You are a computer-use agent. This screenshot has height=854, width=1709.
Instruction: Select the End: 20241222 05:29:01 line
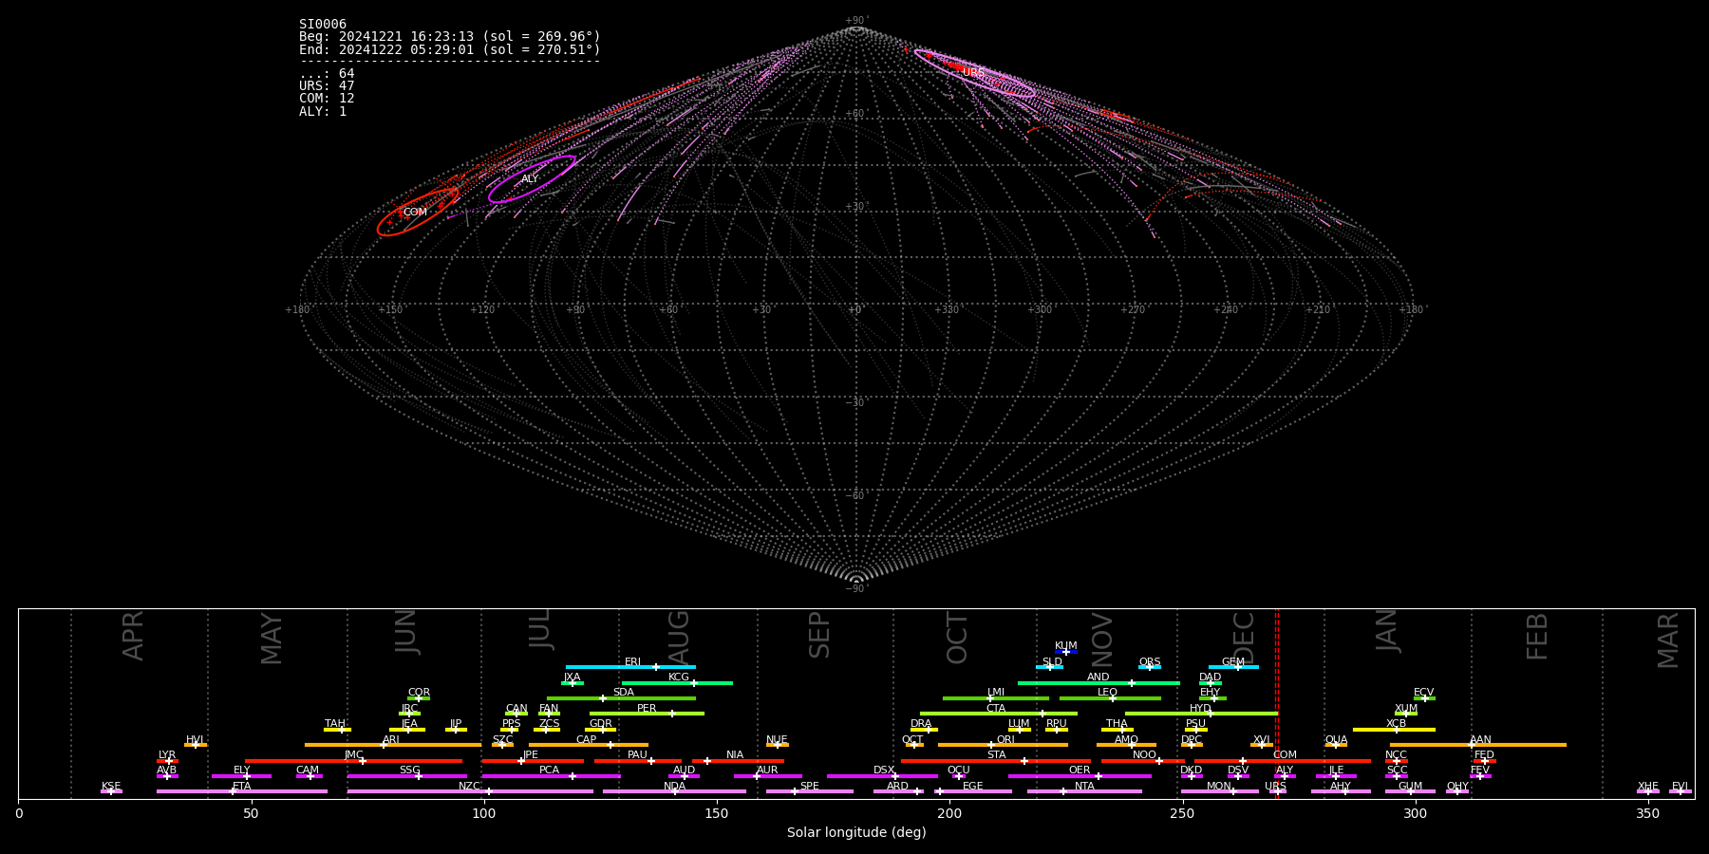449,49
